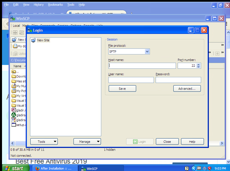Open Firefox Help menu
This screenshot has height=171, width=230.
[x=82, y=5]
